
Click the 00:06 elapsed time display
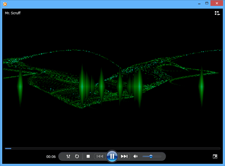point(51,157)
